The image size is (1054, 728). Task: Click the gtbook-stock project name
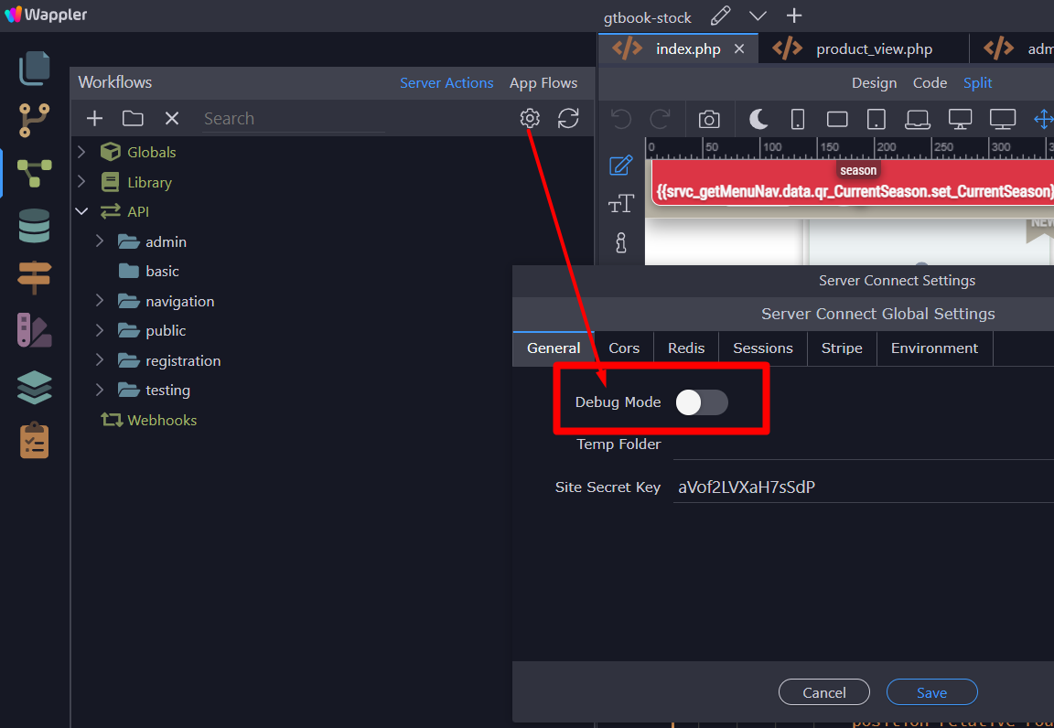[x=647, y=18]
